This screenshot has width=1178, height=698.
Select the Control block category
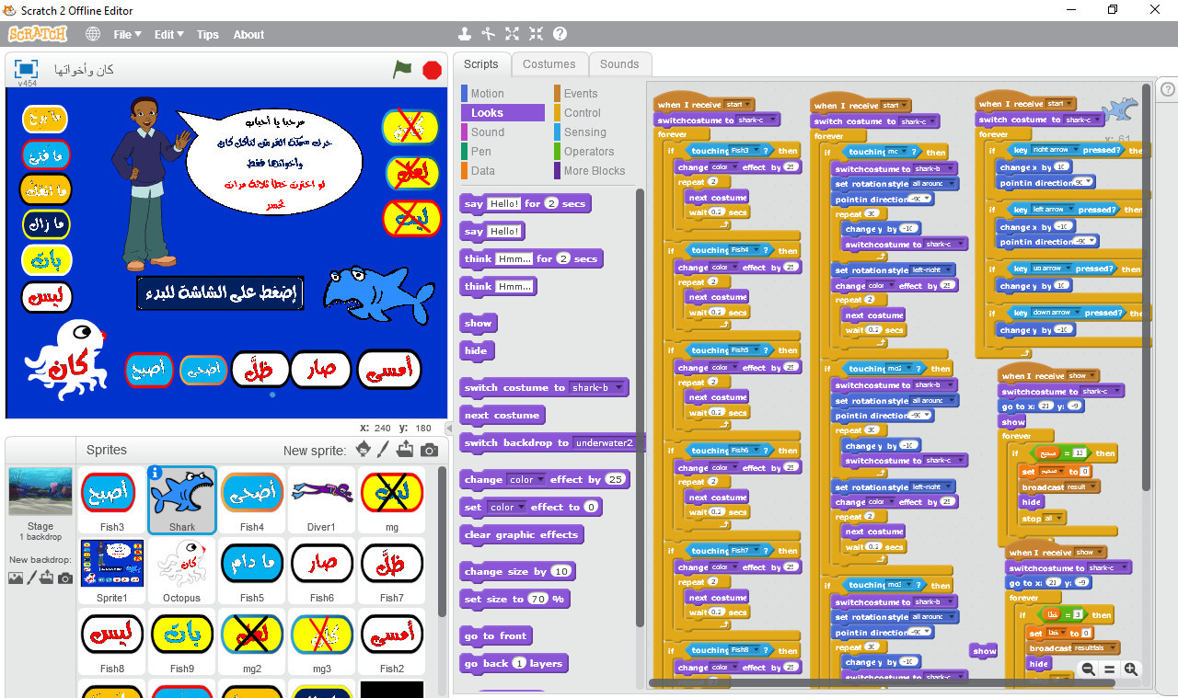click(595, 113)
